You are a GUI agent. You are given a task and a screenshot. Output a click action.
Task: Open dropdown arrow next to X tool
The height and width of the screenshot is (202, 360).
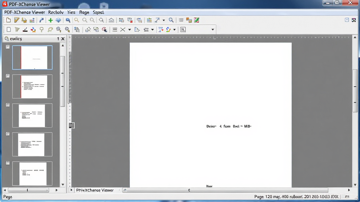(129, 30)
